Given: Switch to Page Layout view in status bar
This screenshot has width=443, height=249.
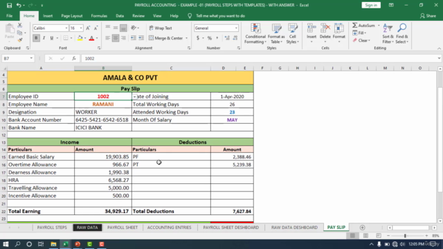Looking at the screenshot, I should 365,235.
